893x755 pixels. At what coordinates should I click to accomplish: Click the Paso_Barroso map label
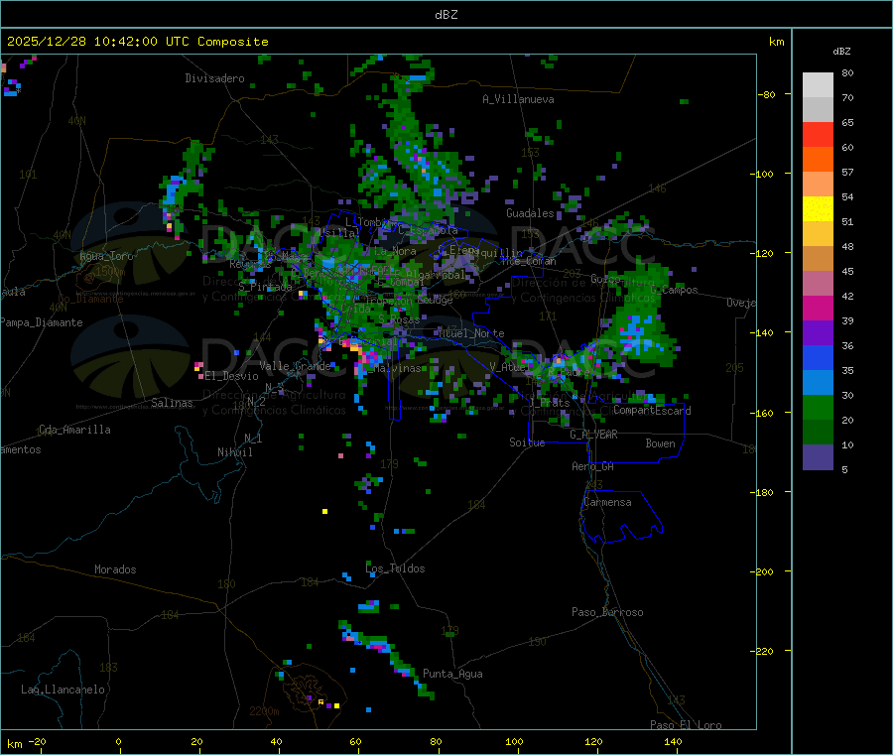click(607, 612)
